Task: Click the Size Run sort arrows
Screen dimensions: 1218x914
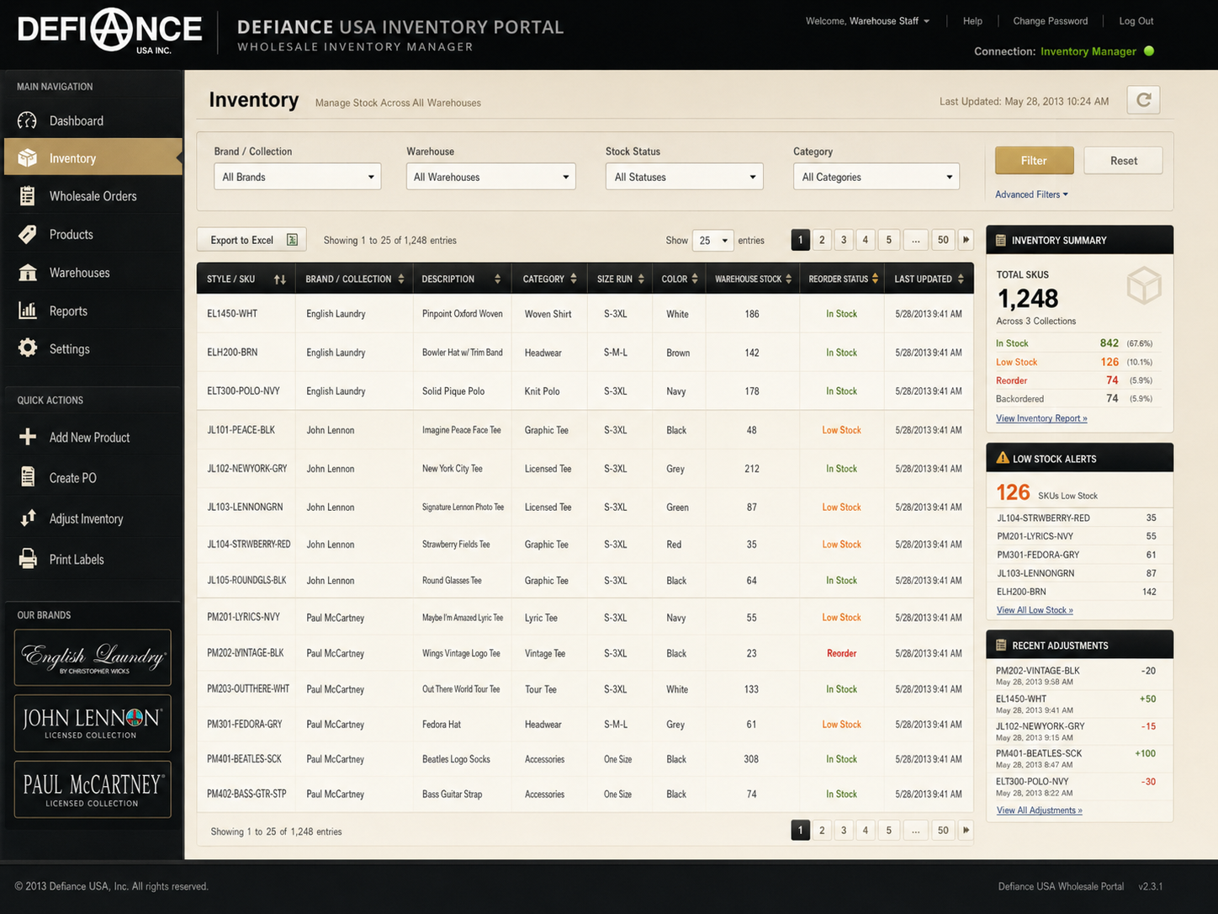Action: pyautogui.click(x=641, y=279)
